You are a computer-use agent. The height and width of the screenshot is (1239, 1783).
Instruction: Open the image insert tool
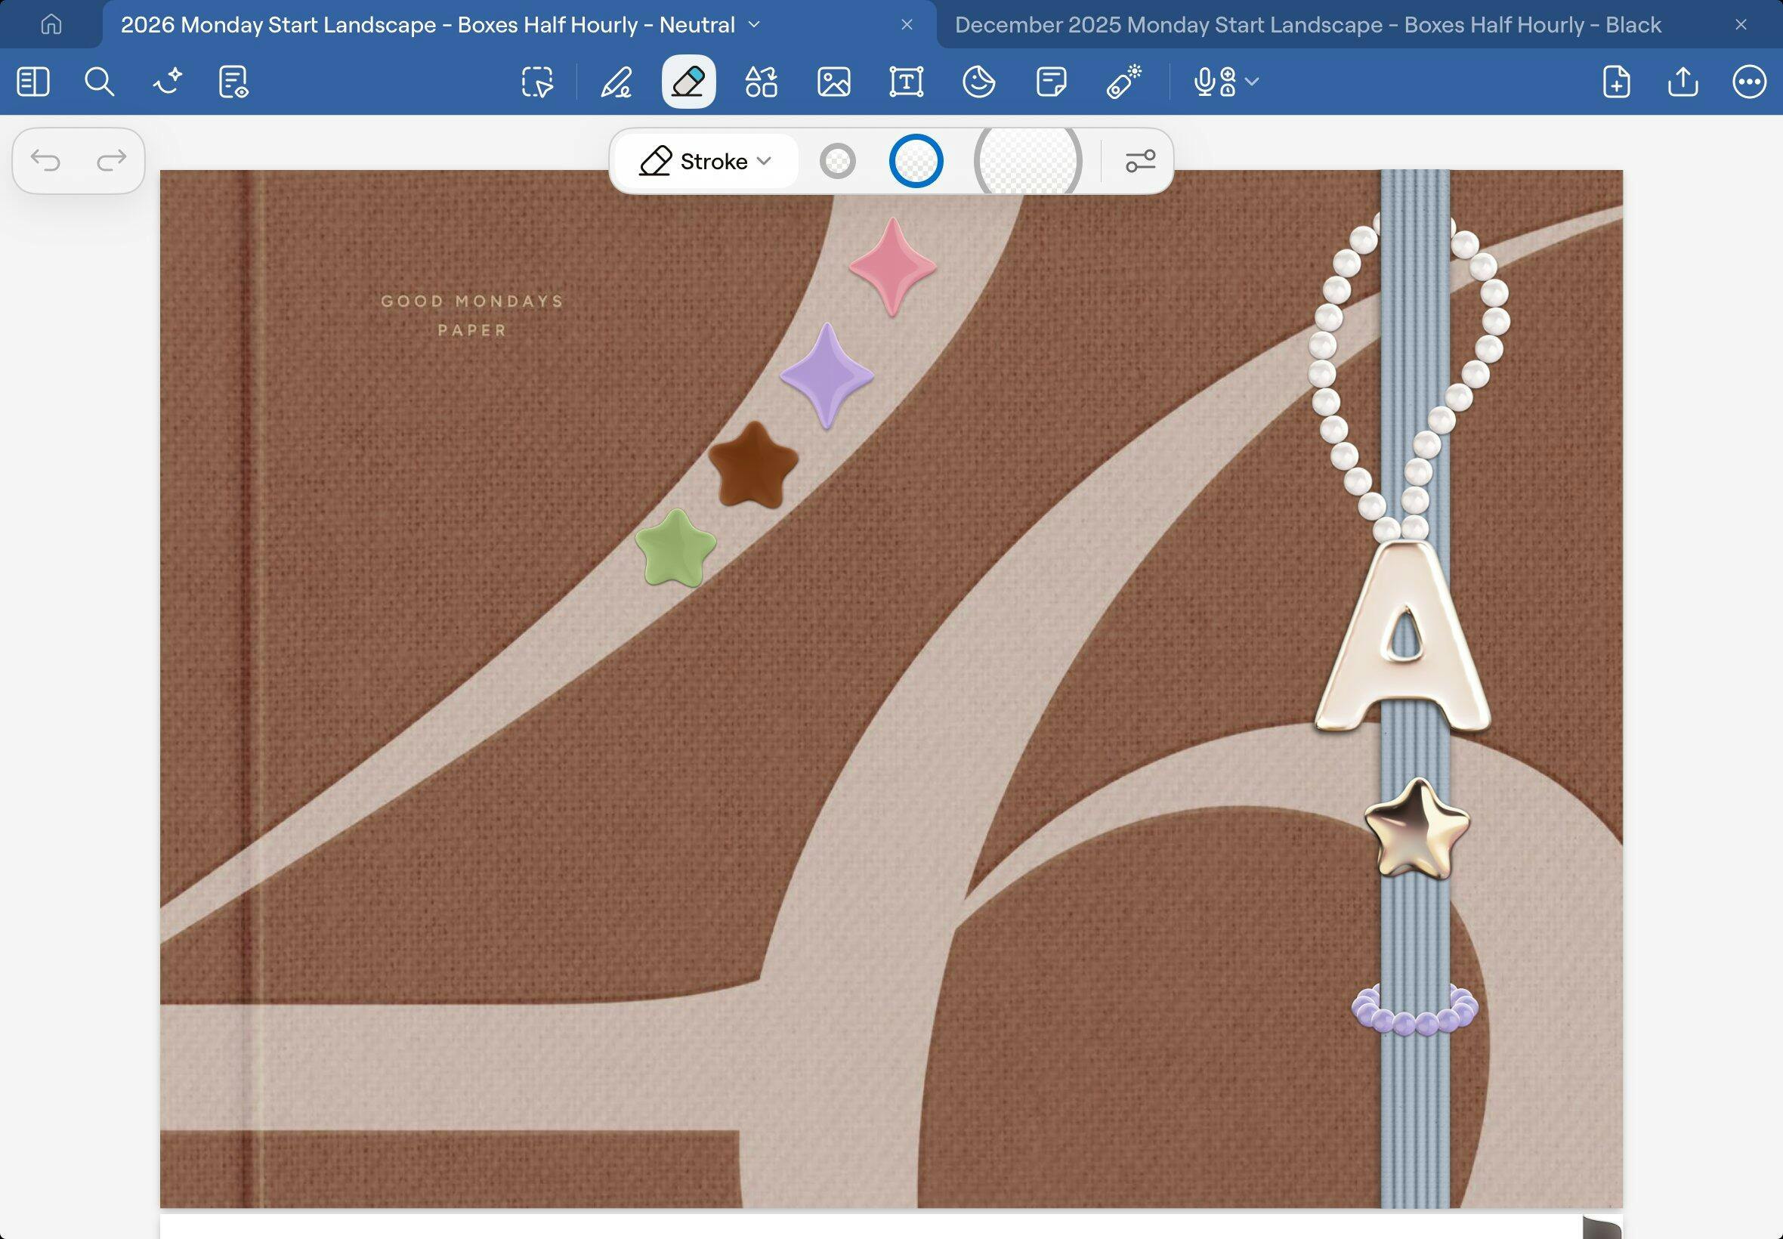833,82
